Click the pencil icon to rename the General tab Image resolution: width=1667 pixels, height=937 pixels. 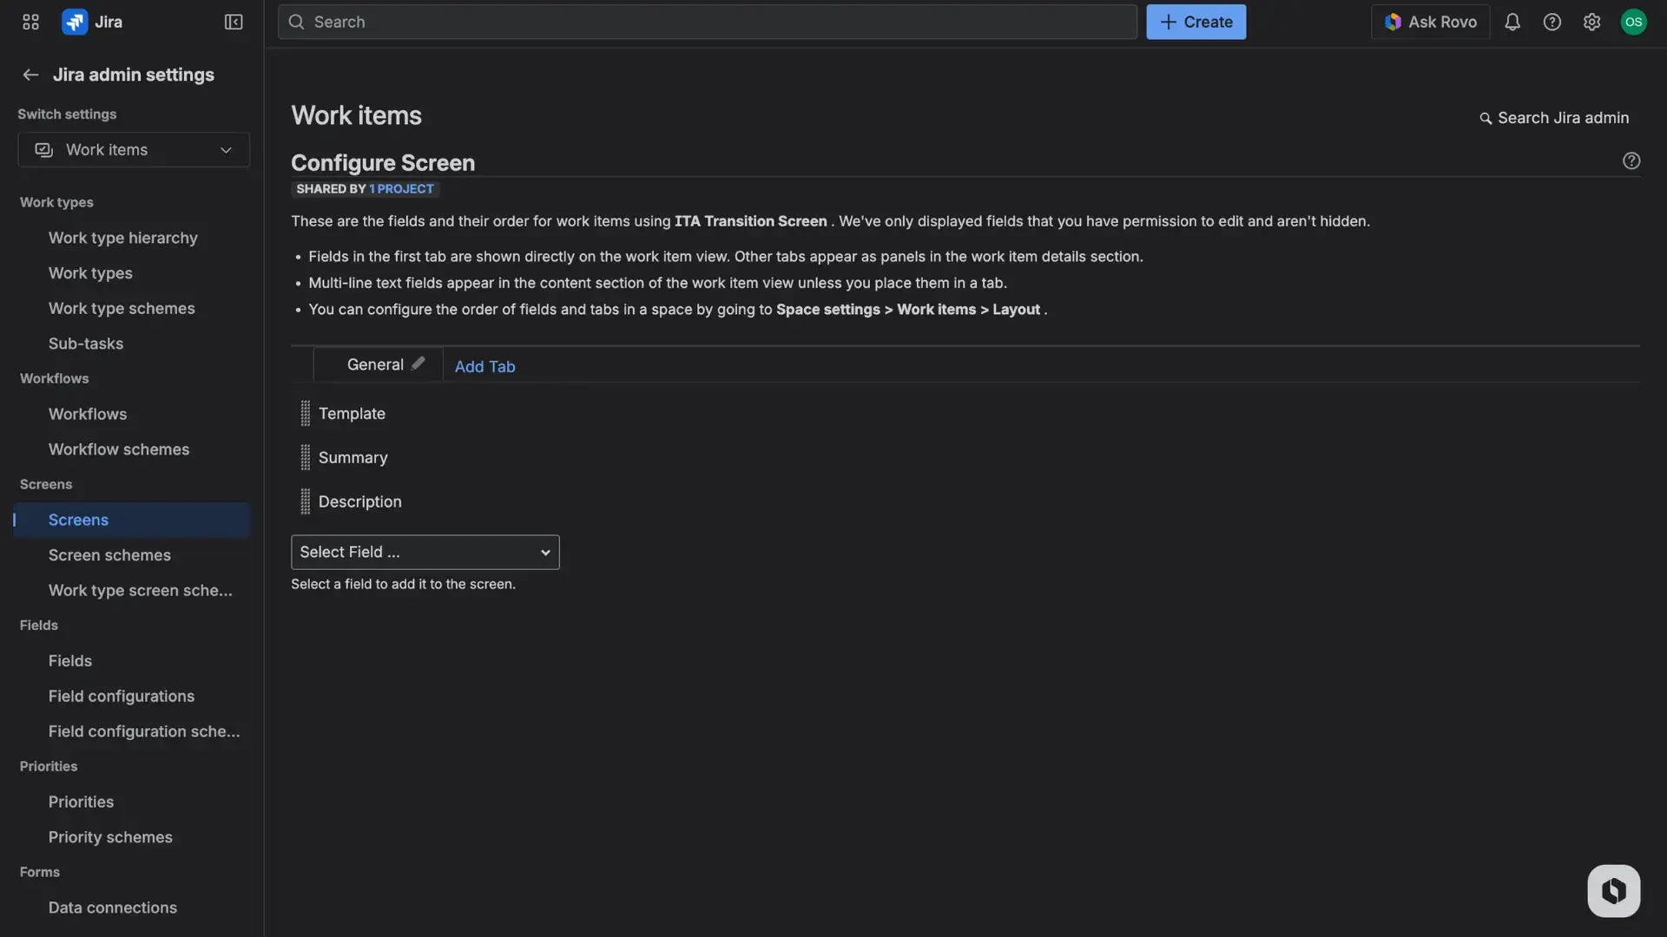pos(419,363)
